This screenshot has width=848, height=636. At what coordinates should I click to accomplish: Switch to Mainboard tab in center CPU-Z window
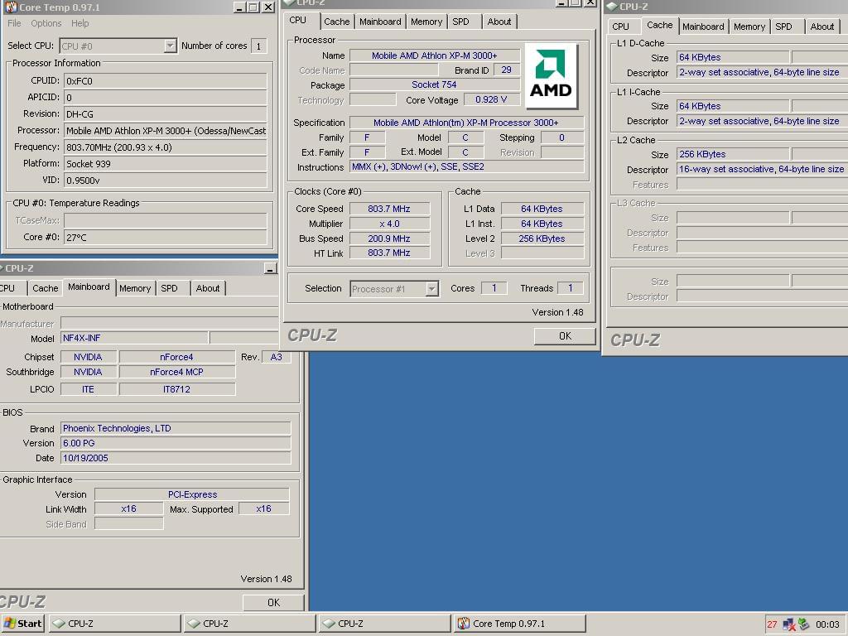pyautogui.click(x=380, y=22)
